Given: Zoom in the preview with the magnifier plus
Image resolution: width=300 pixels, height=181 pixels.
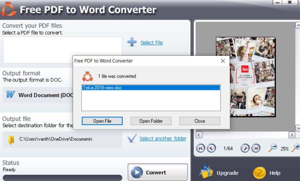Looking at the screenshot, I should point(296,148).
